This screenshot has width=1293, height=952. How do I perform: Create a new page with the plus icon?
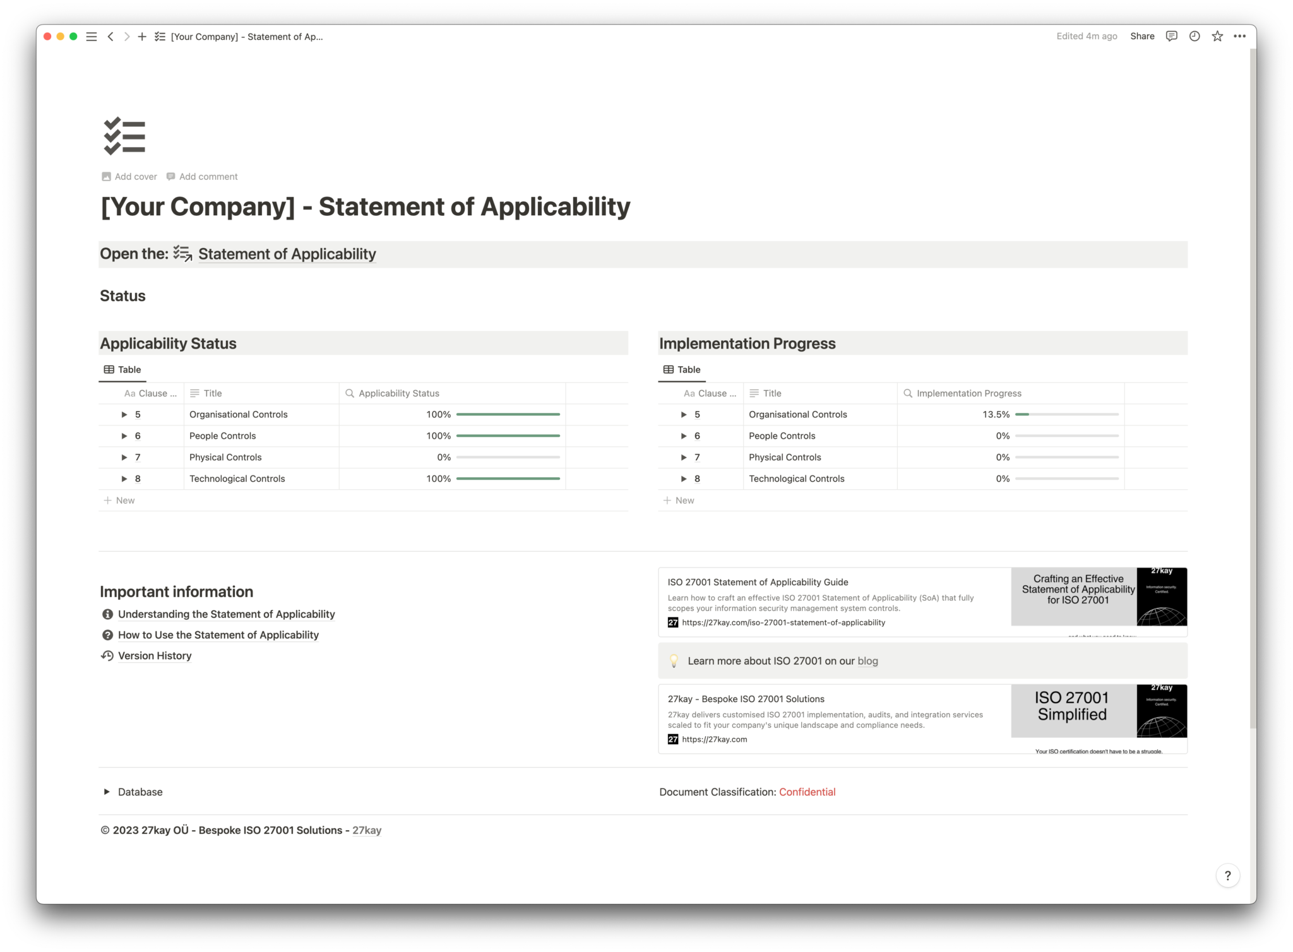pos(141,36)
